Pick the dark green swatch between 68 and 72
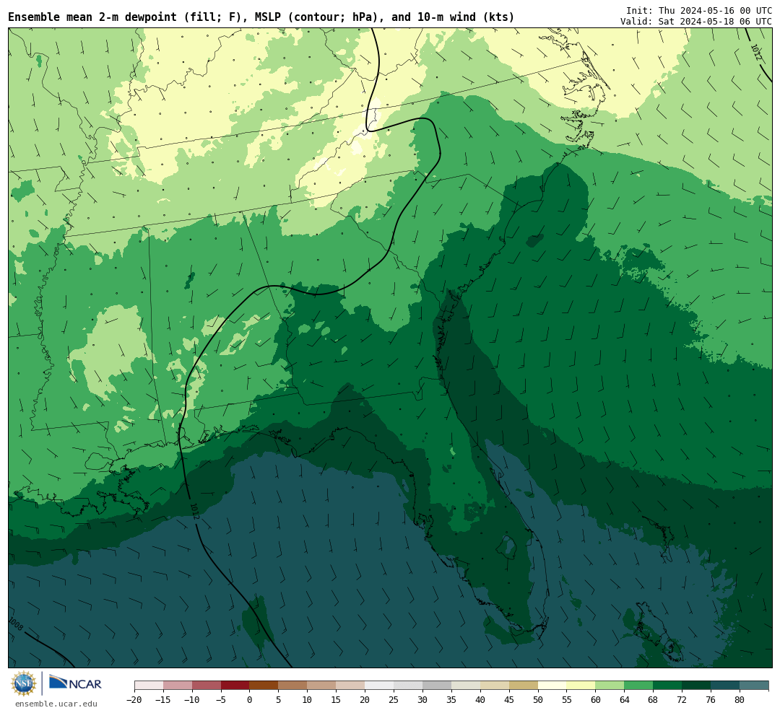 [x=668, y=686]
